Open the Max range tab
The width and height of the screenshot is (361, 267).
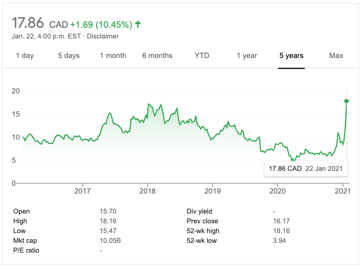[336, 55]
